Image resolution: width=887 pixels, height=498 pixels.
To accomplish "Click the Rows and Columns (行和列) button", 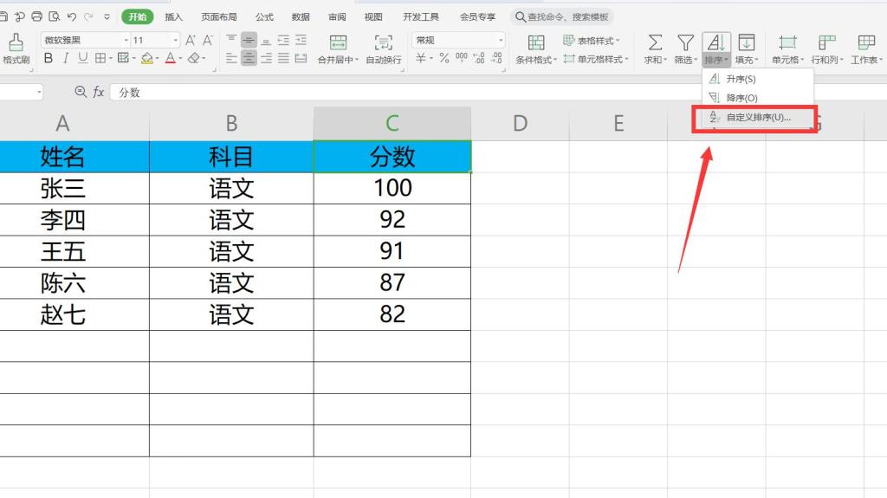I will click(827, 49).
